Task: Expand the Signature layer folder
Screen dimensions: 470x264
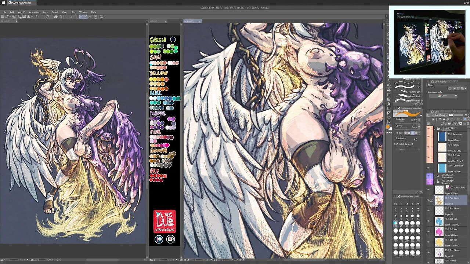Action: coord(435,181)
